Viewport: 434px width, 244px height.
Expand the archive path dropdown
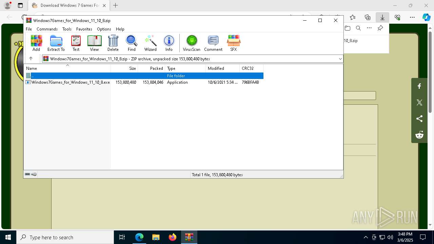point(340,59)
